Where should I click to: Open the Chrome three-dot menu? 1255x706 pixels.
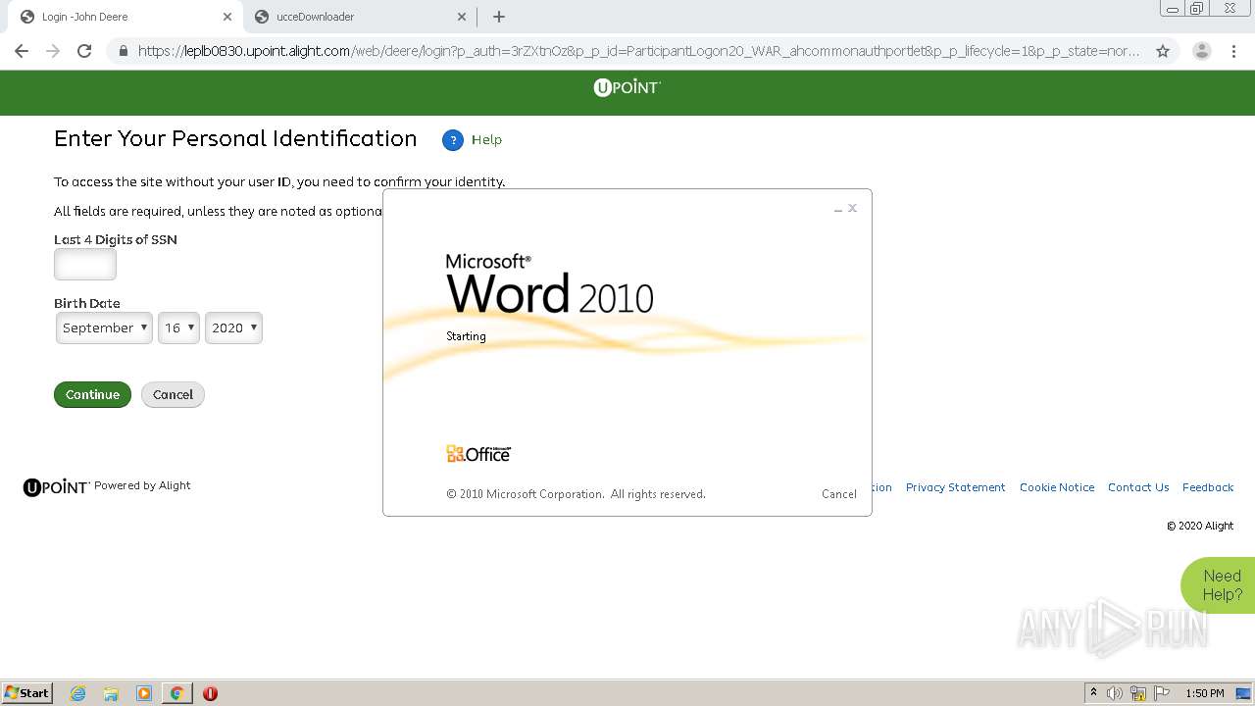tap(1233, 51)
